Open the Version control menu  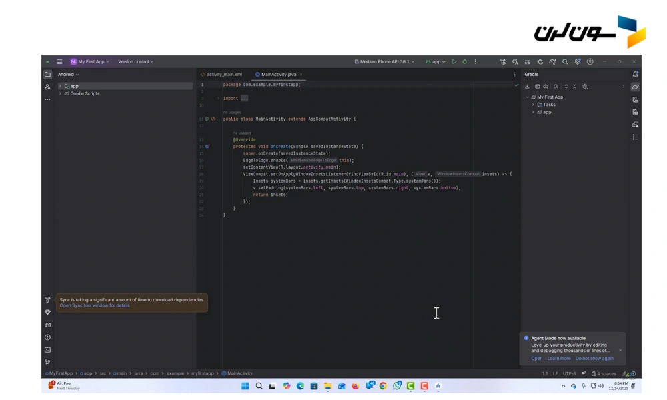click(x=135, y=61)
